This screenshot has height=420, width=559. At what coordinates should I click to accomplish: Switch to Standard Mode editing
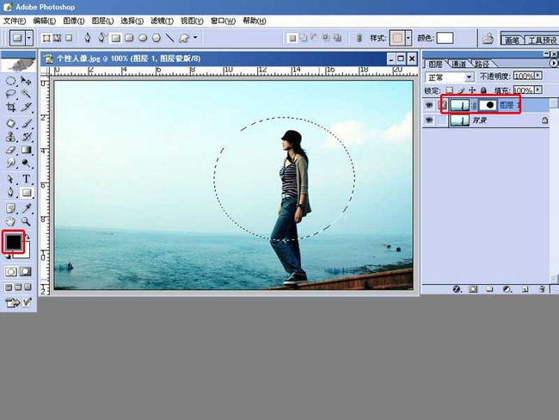10,272
